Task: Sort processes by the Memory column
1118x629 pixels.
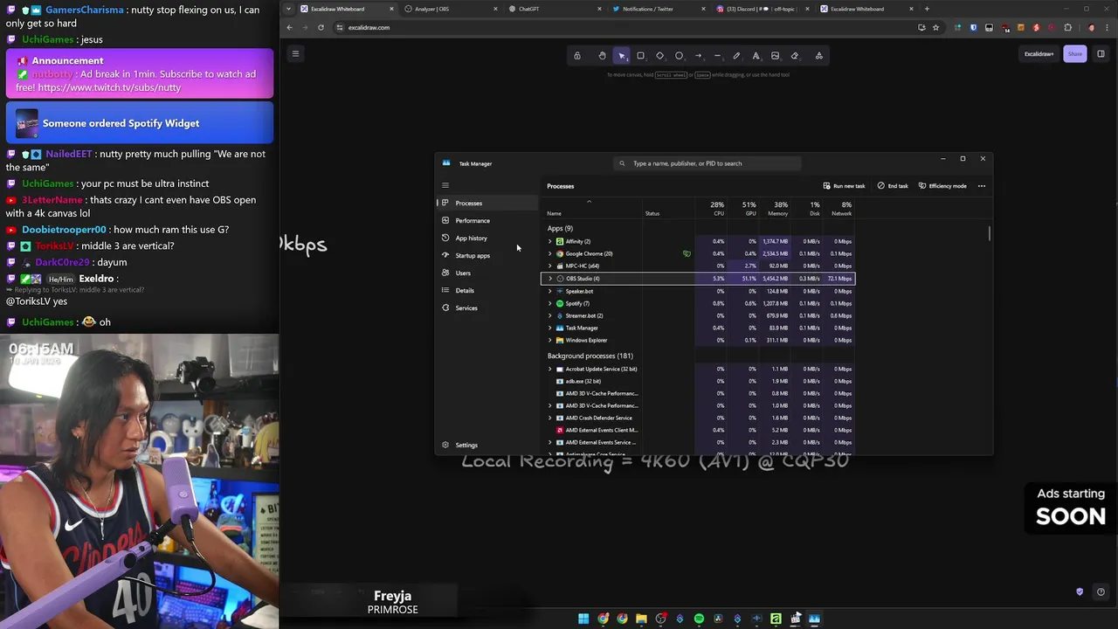Action: 775,208
